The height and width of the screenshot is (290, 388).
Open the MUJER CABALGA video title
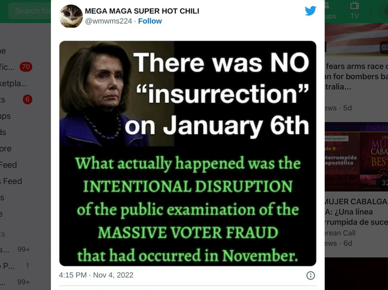pos(356,212)
